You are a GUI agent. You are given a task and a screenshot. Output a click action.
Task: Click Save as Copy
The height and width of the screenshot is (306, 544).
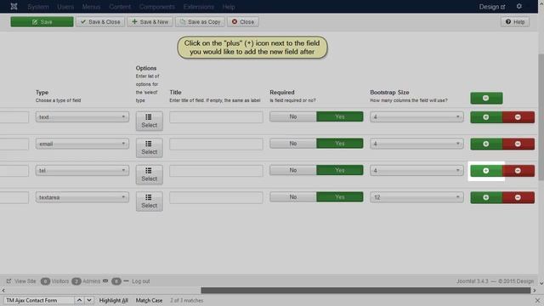(x=201, y=21)
